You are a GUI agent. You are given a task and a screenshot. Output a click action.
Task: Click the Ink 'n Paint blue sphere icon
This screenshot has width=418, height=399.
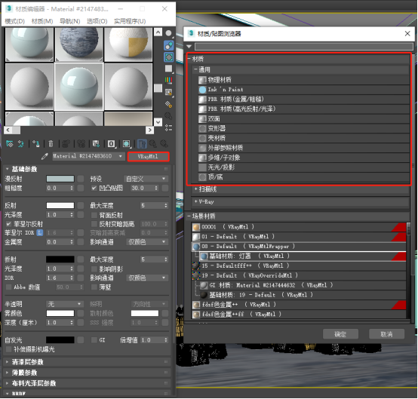coord(202,90)
